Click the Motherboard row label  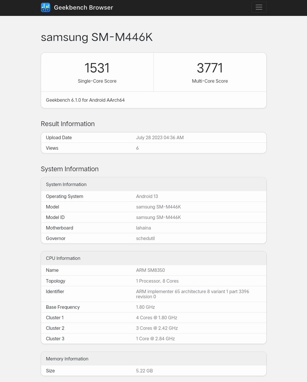[x=60, y=228]
